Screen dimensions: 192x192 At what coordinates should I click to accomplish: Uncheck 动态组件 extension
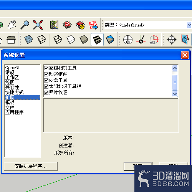[46, 74]
